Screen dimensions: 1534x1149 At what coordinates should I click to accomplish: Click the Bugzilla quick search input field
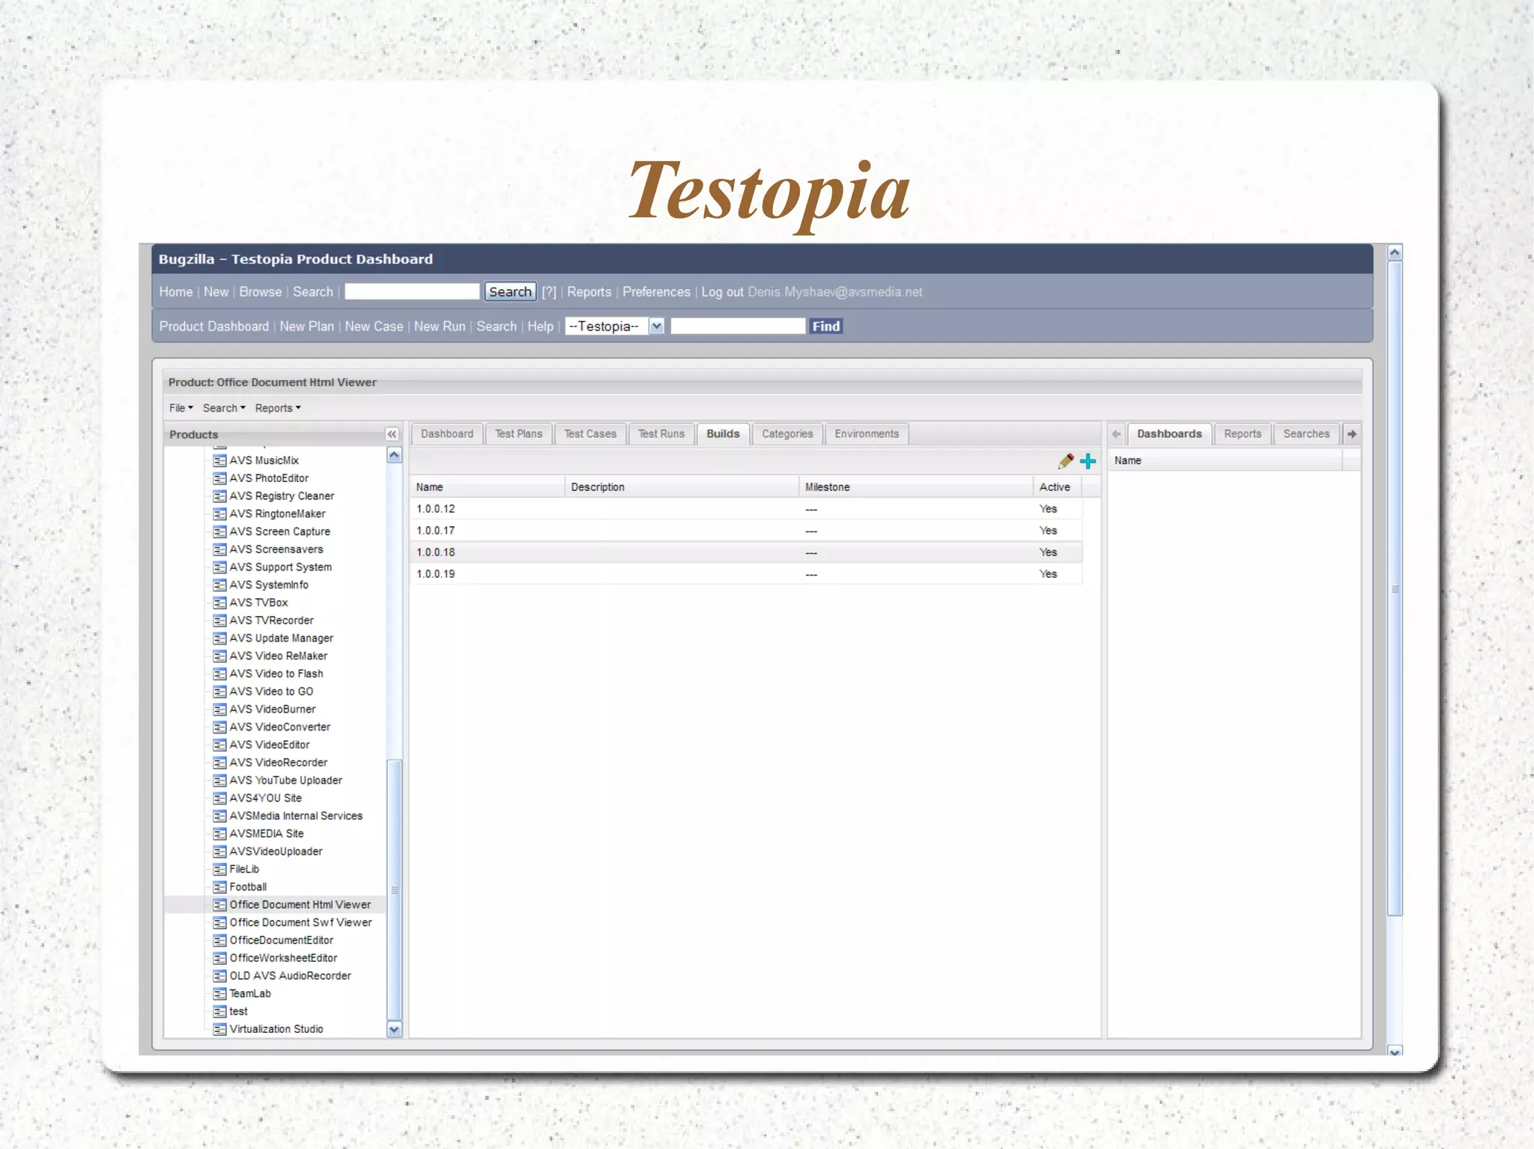click(x=412, y=292)
